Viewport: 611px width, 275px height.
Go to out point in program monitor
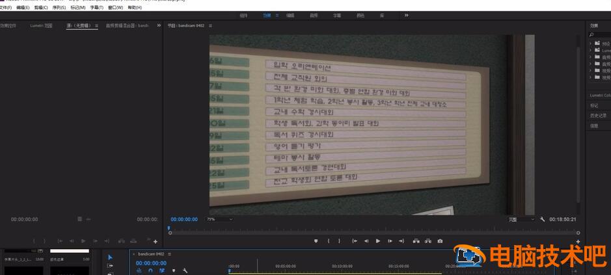pos(401,241)
